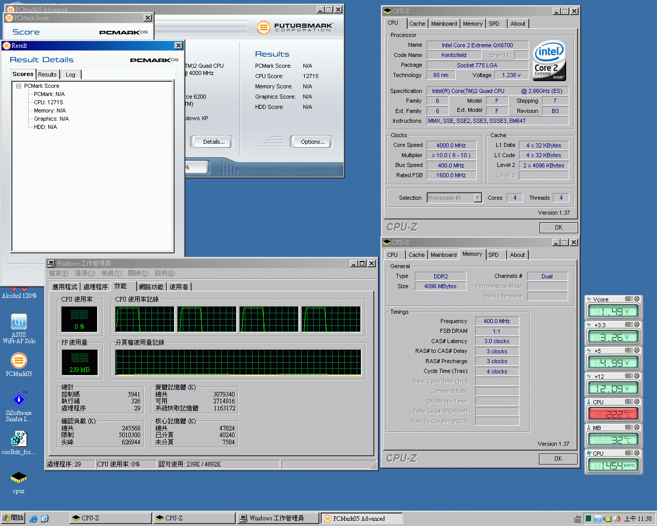657x526 pixels.
Task: Open the Results tab in Result Details
Action: point(47,74)
